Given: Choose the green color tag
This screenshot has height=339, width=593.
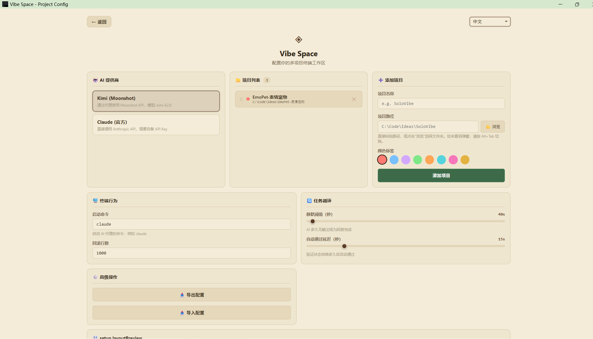Looking at the screenshot, I should [418, 160].
